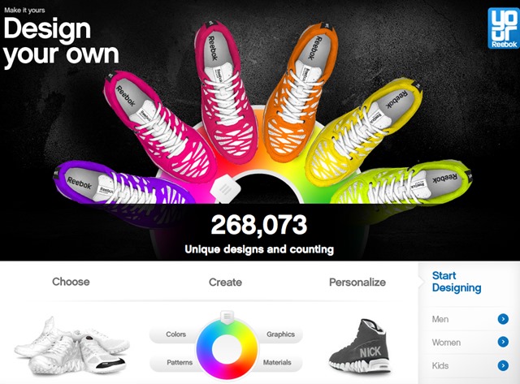Viewport: 520px width, 384px height.
Task: Click the black NICK high-top sneaker image
Action: click(360, 346)
